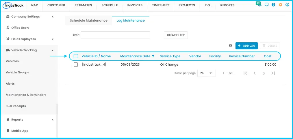This screenshot has width=293, height=139.
Task: Open the CUSTOMER menu
Action: pos(56,5)
